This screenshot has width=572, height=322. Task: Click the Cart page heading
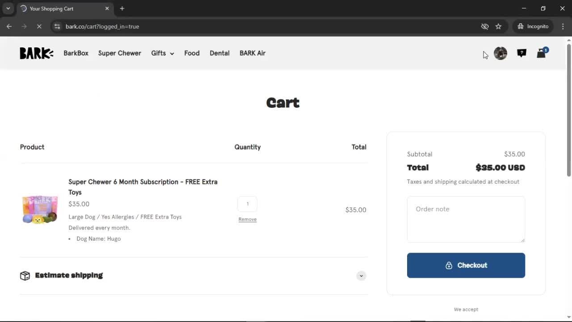[x=283, y=103]
